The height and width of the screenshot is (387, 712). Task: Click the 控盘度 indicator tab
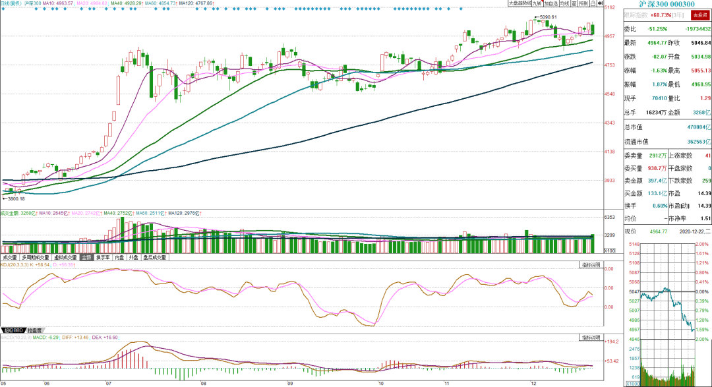pyautogui.click(x=35, y=330)
